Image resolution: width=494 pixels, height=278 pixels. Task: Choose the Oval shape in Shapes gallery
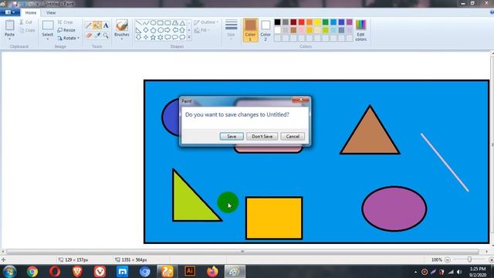coord(153,23)
